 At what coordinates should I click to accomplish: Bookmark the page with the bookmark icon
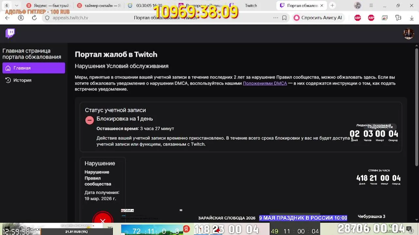click(284, 18)
